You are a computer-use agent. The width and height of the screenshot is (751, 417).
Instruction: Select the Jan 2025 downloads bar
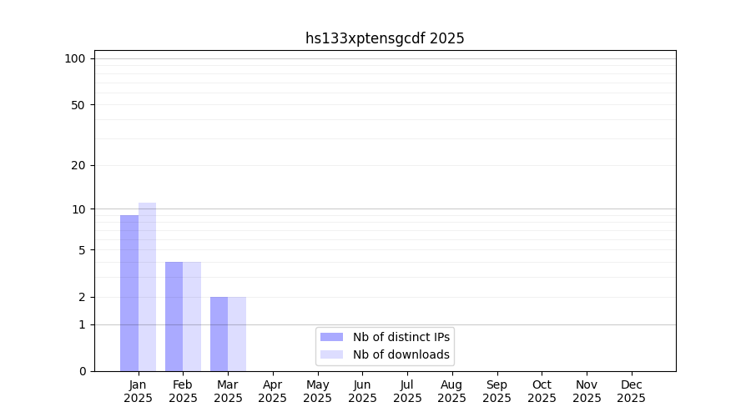coord(148,287)
